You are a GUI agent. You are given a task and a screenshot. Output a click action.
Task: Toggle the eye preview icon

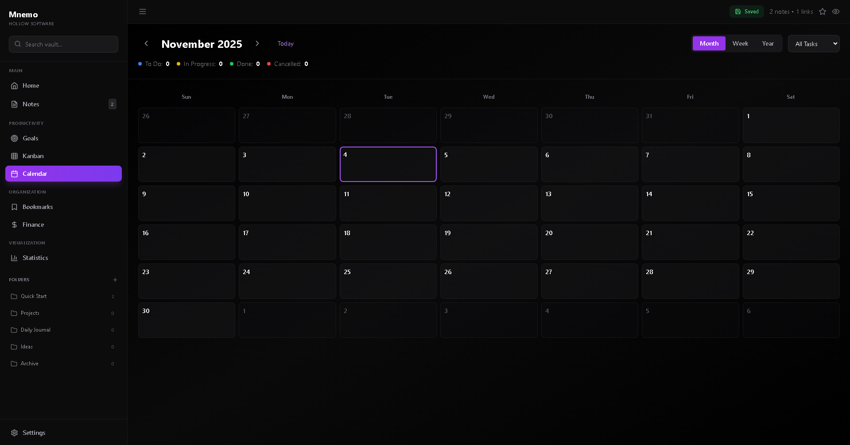click(x=836, y=12)
